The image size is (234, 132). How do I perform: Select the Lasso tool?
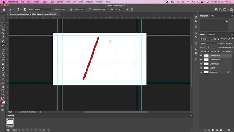pos(3,26)
